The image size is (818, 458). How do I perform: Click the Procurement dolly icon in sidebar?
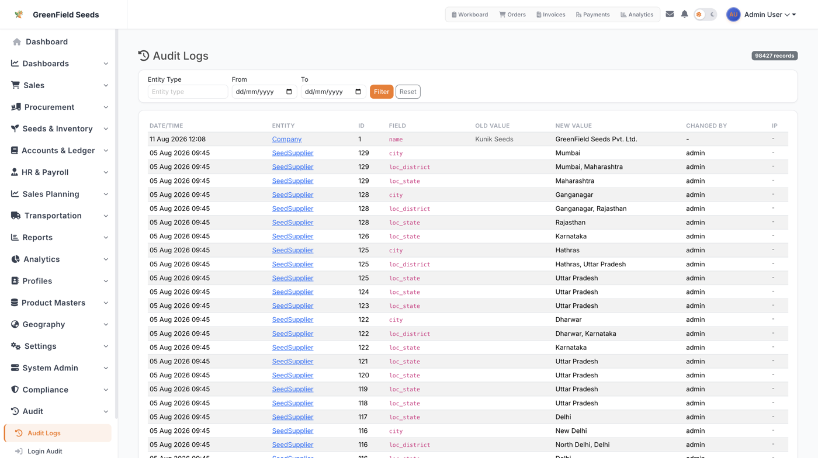click(16, 107)
